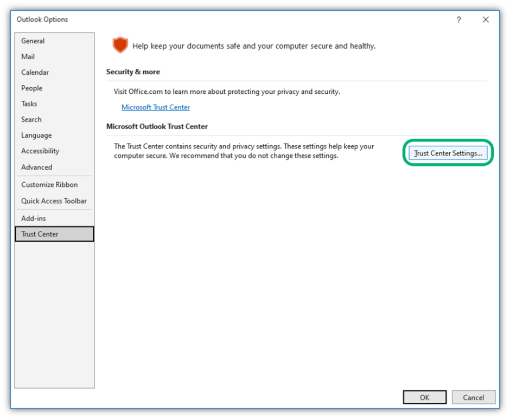Viewport: 510px width, 419px height.
Task: Follow the Microsoft Trust Center link
Action: (156, 107)
